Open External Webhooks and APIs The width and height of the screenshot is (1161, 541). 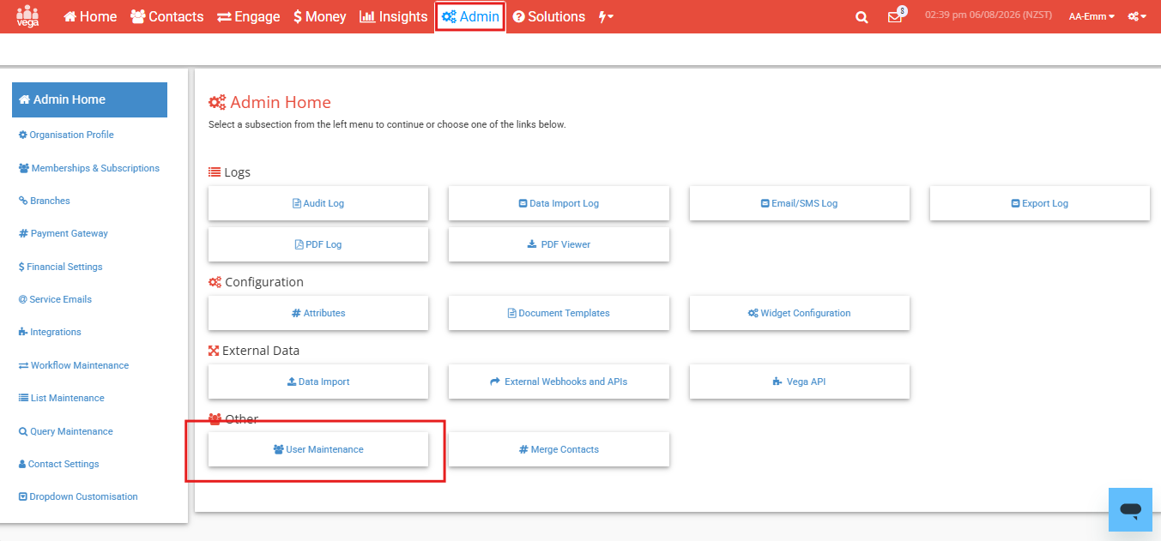559,382
